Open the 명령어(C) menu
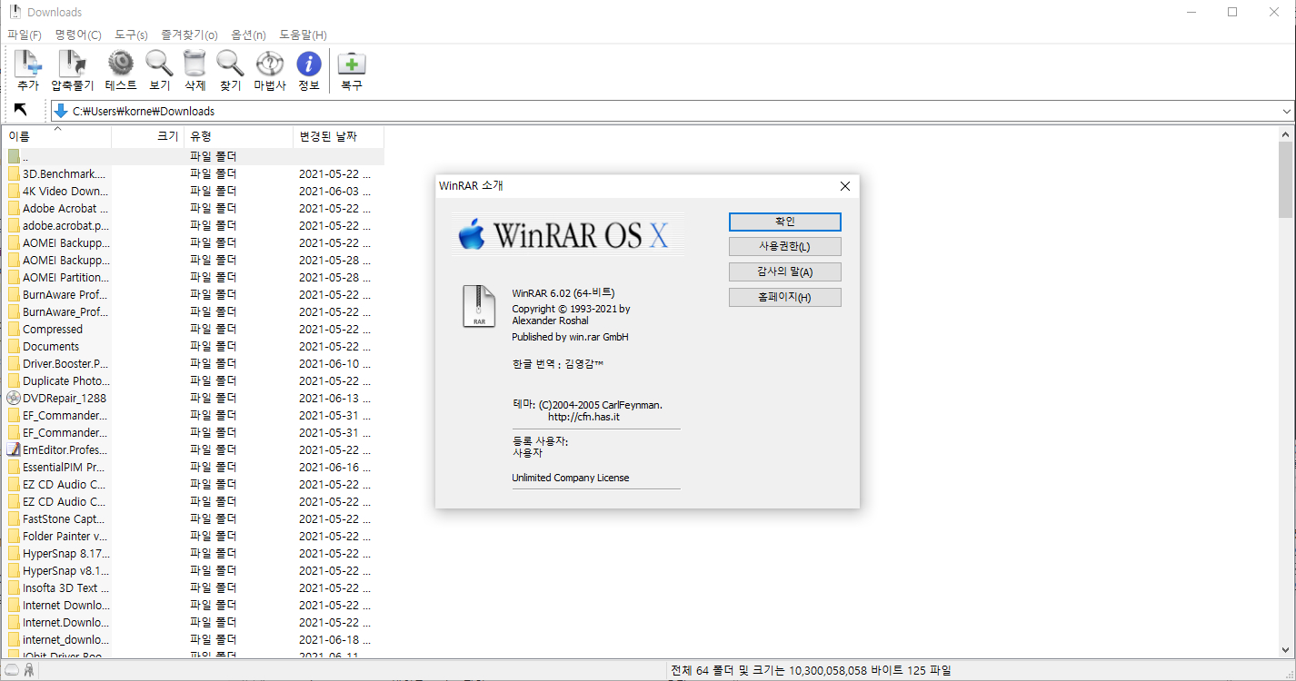The width and height of the screenshot is (1296, 681). click(x=78, y=35)
